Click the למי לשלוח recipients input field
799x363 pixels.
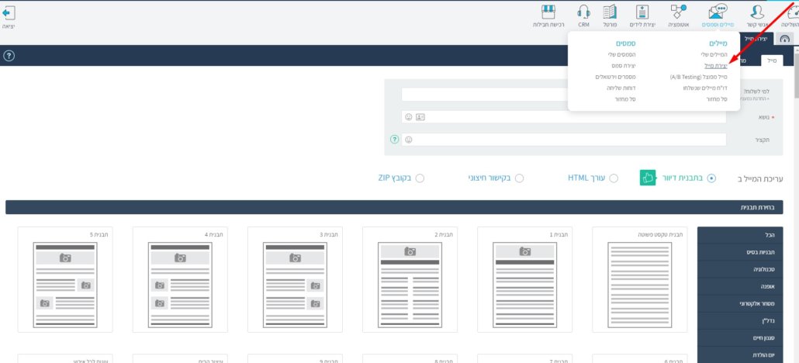click(x=485, y=95)
